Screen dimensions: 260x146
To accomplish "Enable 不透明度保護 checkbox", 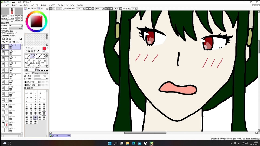I will [x=2, y=31].
